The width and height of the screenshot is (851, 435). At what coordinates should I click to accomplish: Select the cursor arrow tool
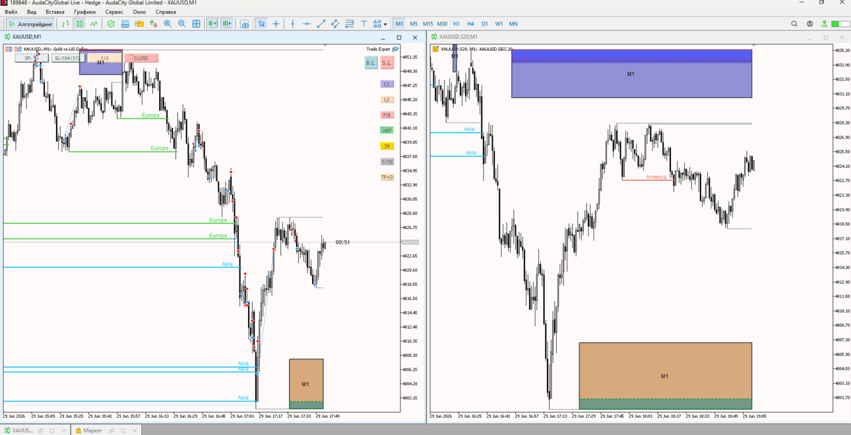coord(261,24)
